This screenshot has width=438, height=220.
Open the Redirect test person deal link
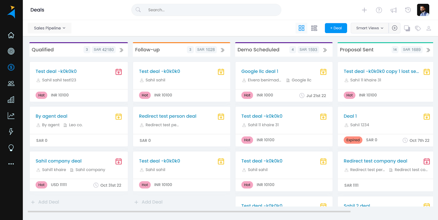(168, 116)
